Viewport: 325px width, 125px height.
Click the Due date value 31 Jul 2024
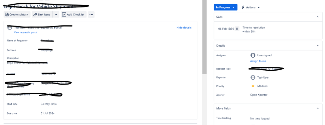(48, 113)
